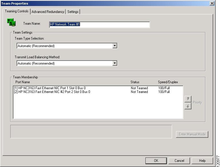Viewport: 220px width, 167px height.
Task: Click the green network team icon
Action: point(11,22)
